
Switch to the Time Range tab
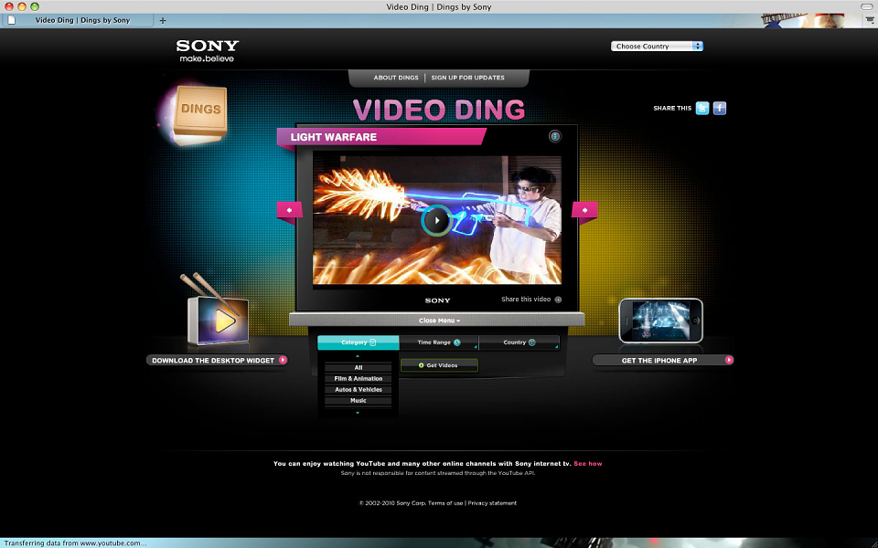439,342
